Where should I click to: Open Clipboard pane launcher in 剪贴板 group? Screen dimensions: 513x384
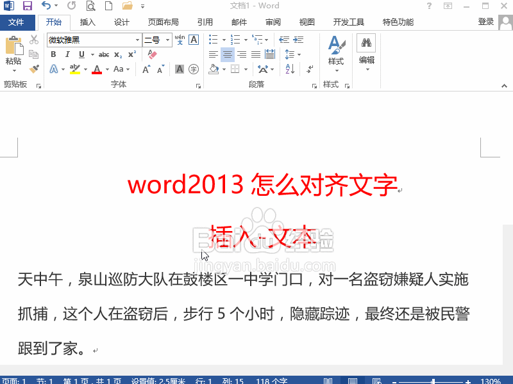coord(38,86)
